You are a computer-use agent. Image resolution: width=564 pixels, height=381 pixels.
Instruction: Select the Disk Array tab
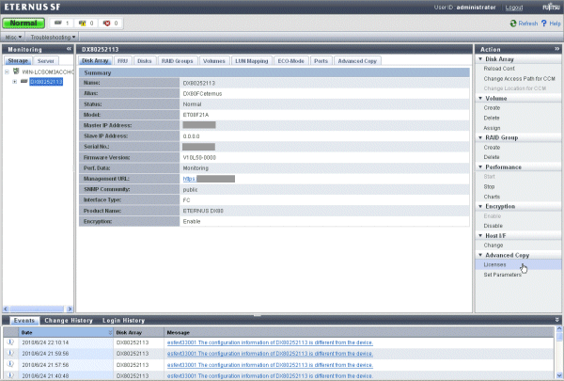click(95, 61)
